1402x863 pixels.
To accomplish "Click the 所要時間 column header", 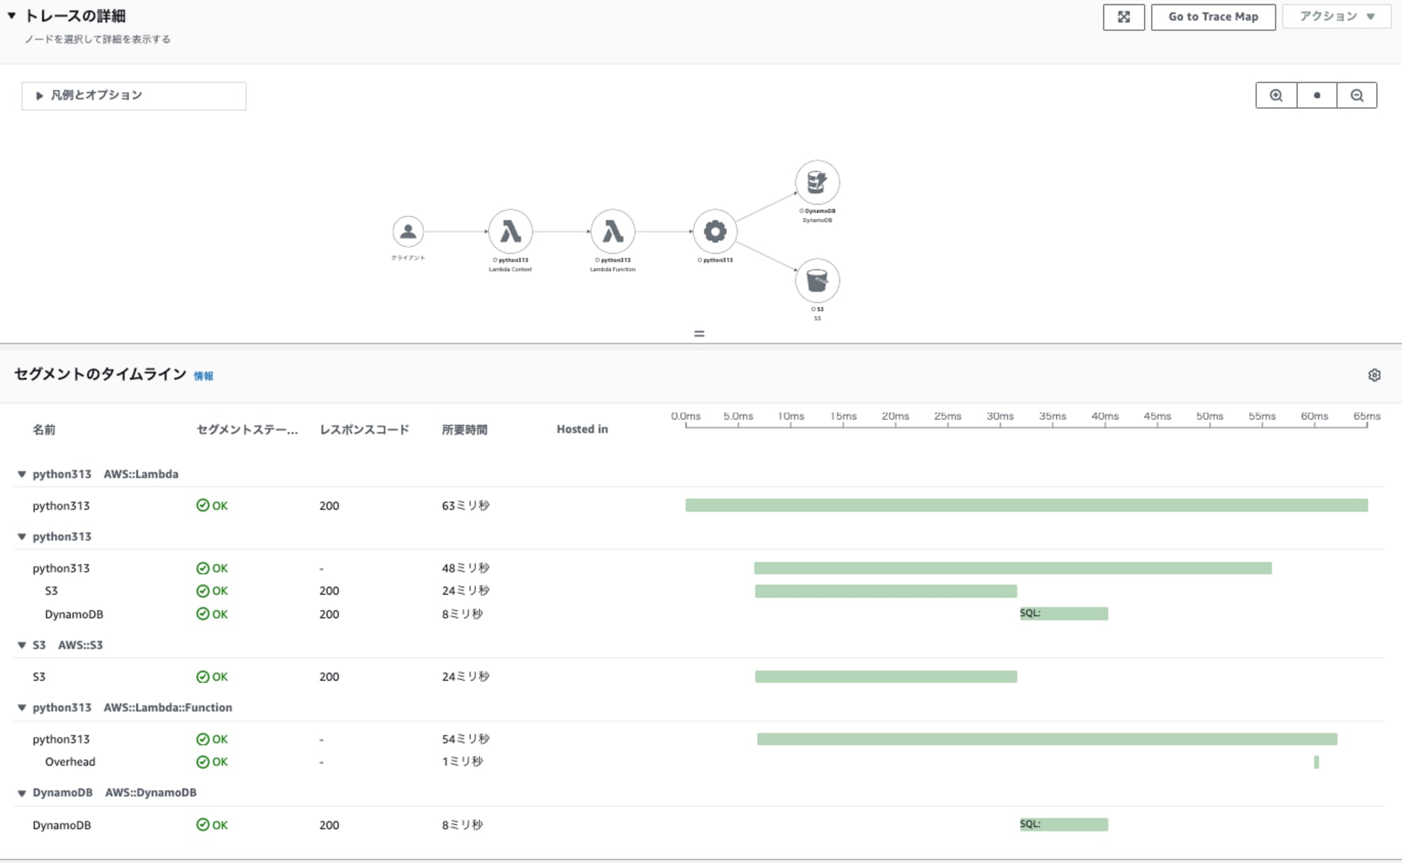I will coord(464,430).
